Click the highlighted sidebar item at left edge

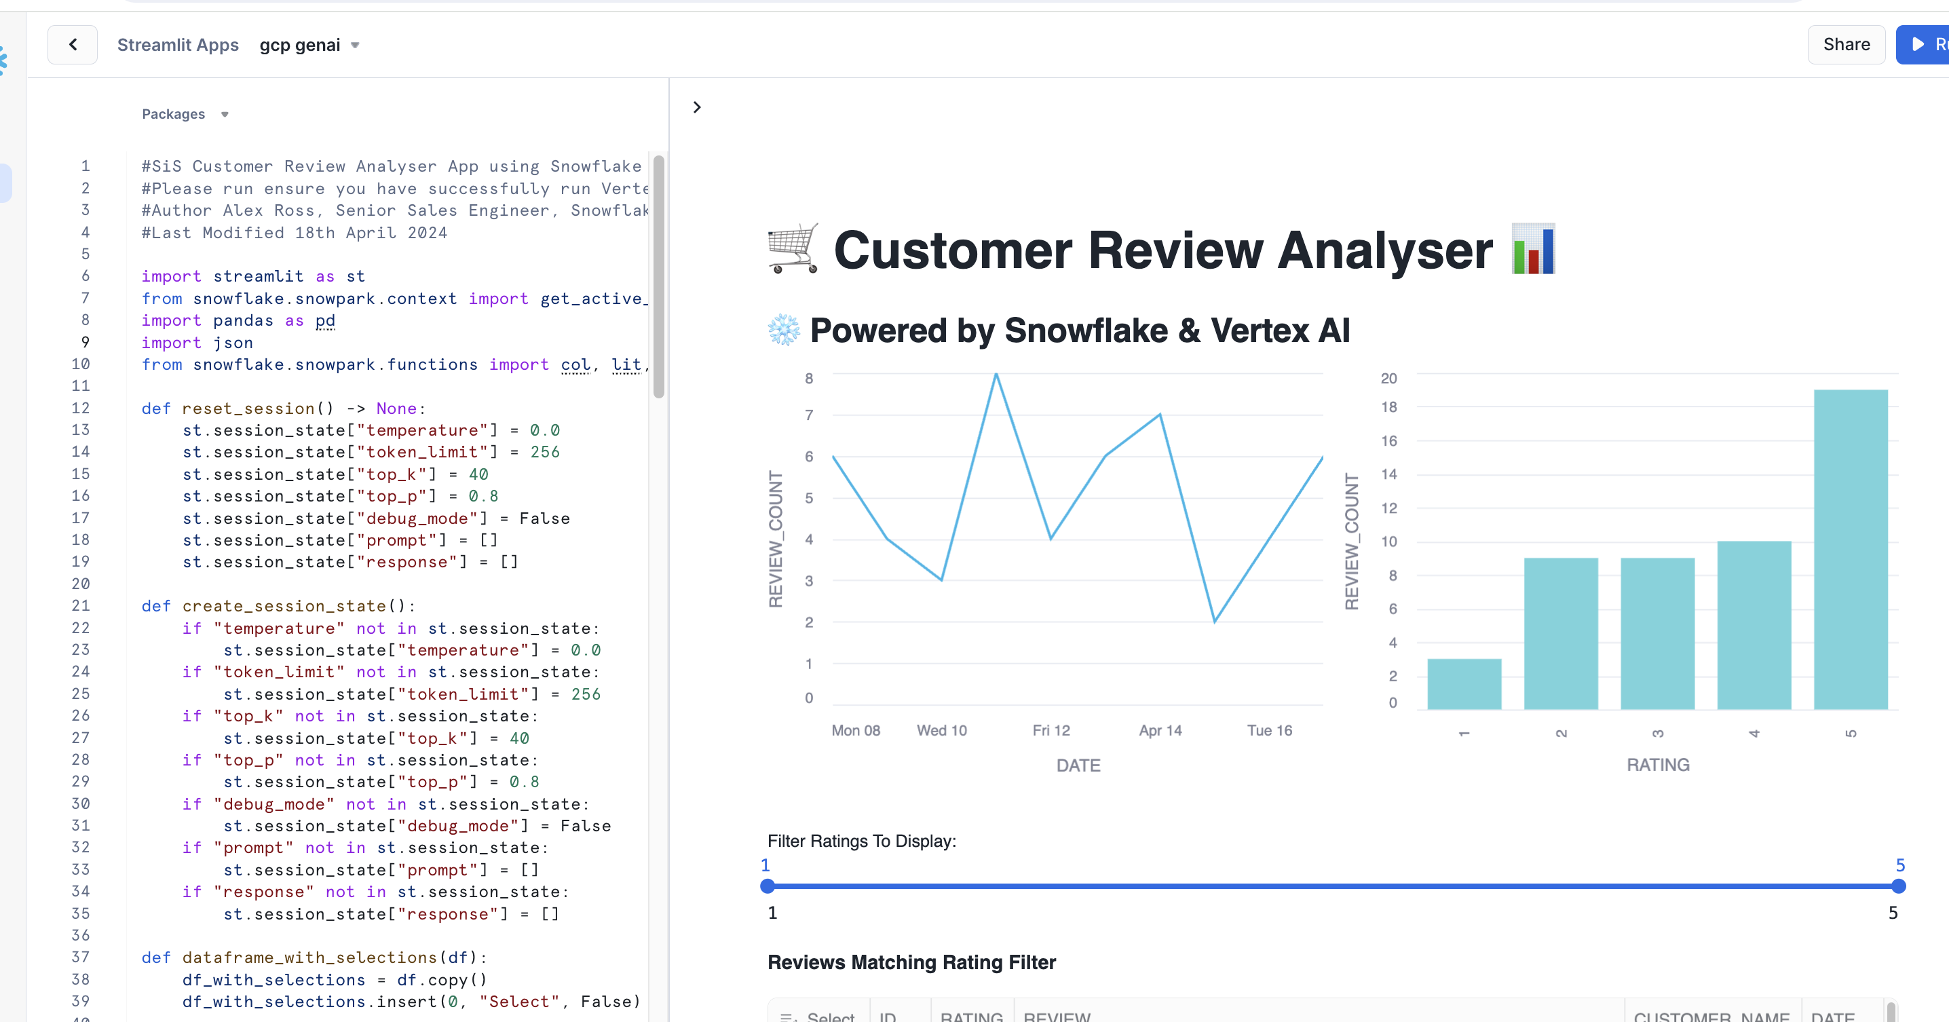(x=5, y=183)
